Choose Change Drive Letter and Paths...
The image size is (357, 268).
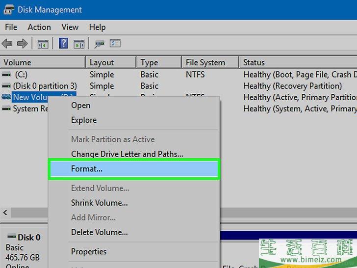tap(127, 154)
